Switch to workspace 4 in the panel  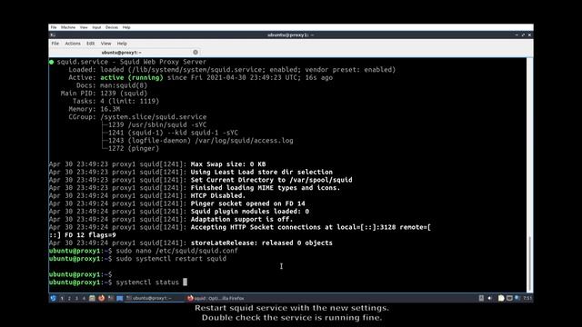(x=85, y=298)
